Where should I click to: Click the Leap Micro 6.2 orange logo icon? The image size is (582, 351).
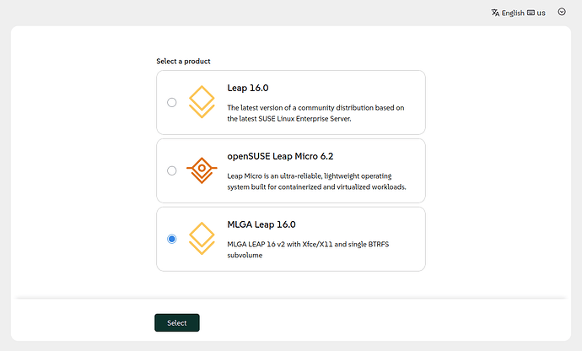pyautogui.click(x=202, y=170)
